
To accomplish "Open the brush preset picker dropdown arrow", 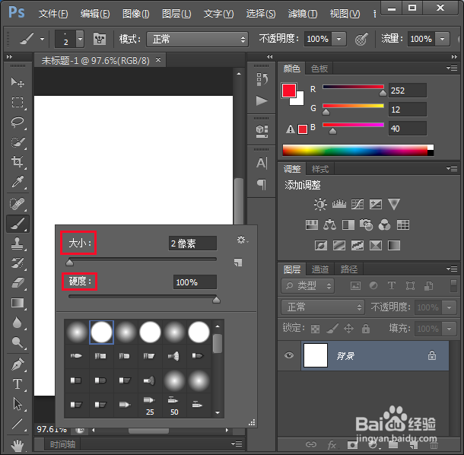I will click(x=80, y=39).
